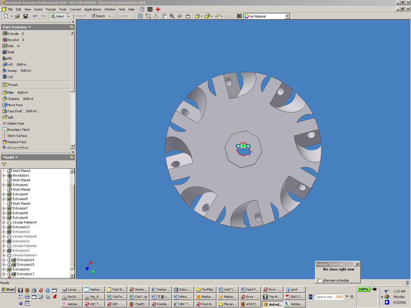Click the Save icon in toolbar
The height and width of the screenshot is (308, 411).
[26, 16]
